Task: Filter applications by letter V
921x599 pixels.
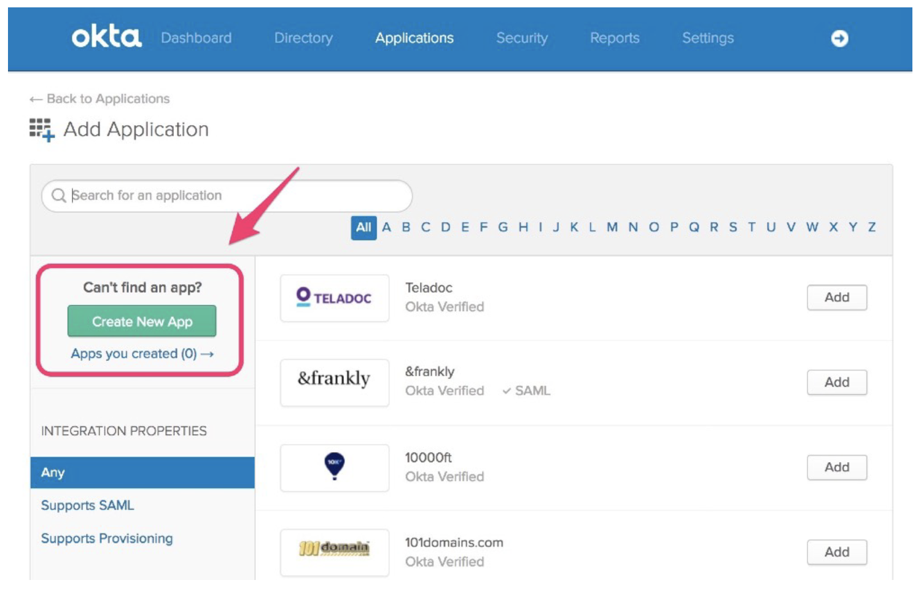Action: coord(791,228)
